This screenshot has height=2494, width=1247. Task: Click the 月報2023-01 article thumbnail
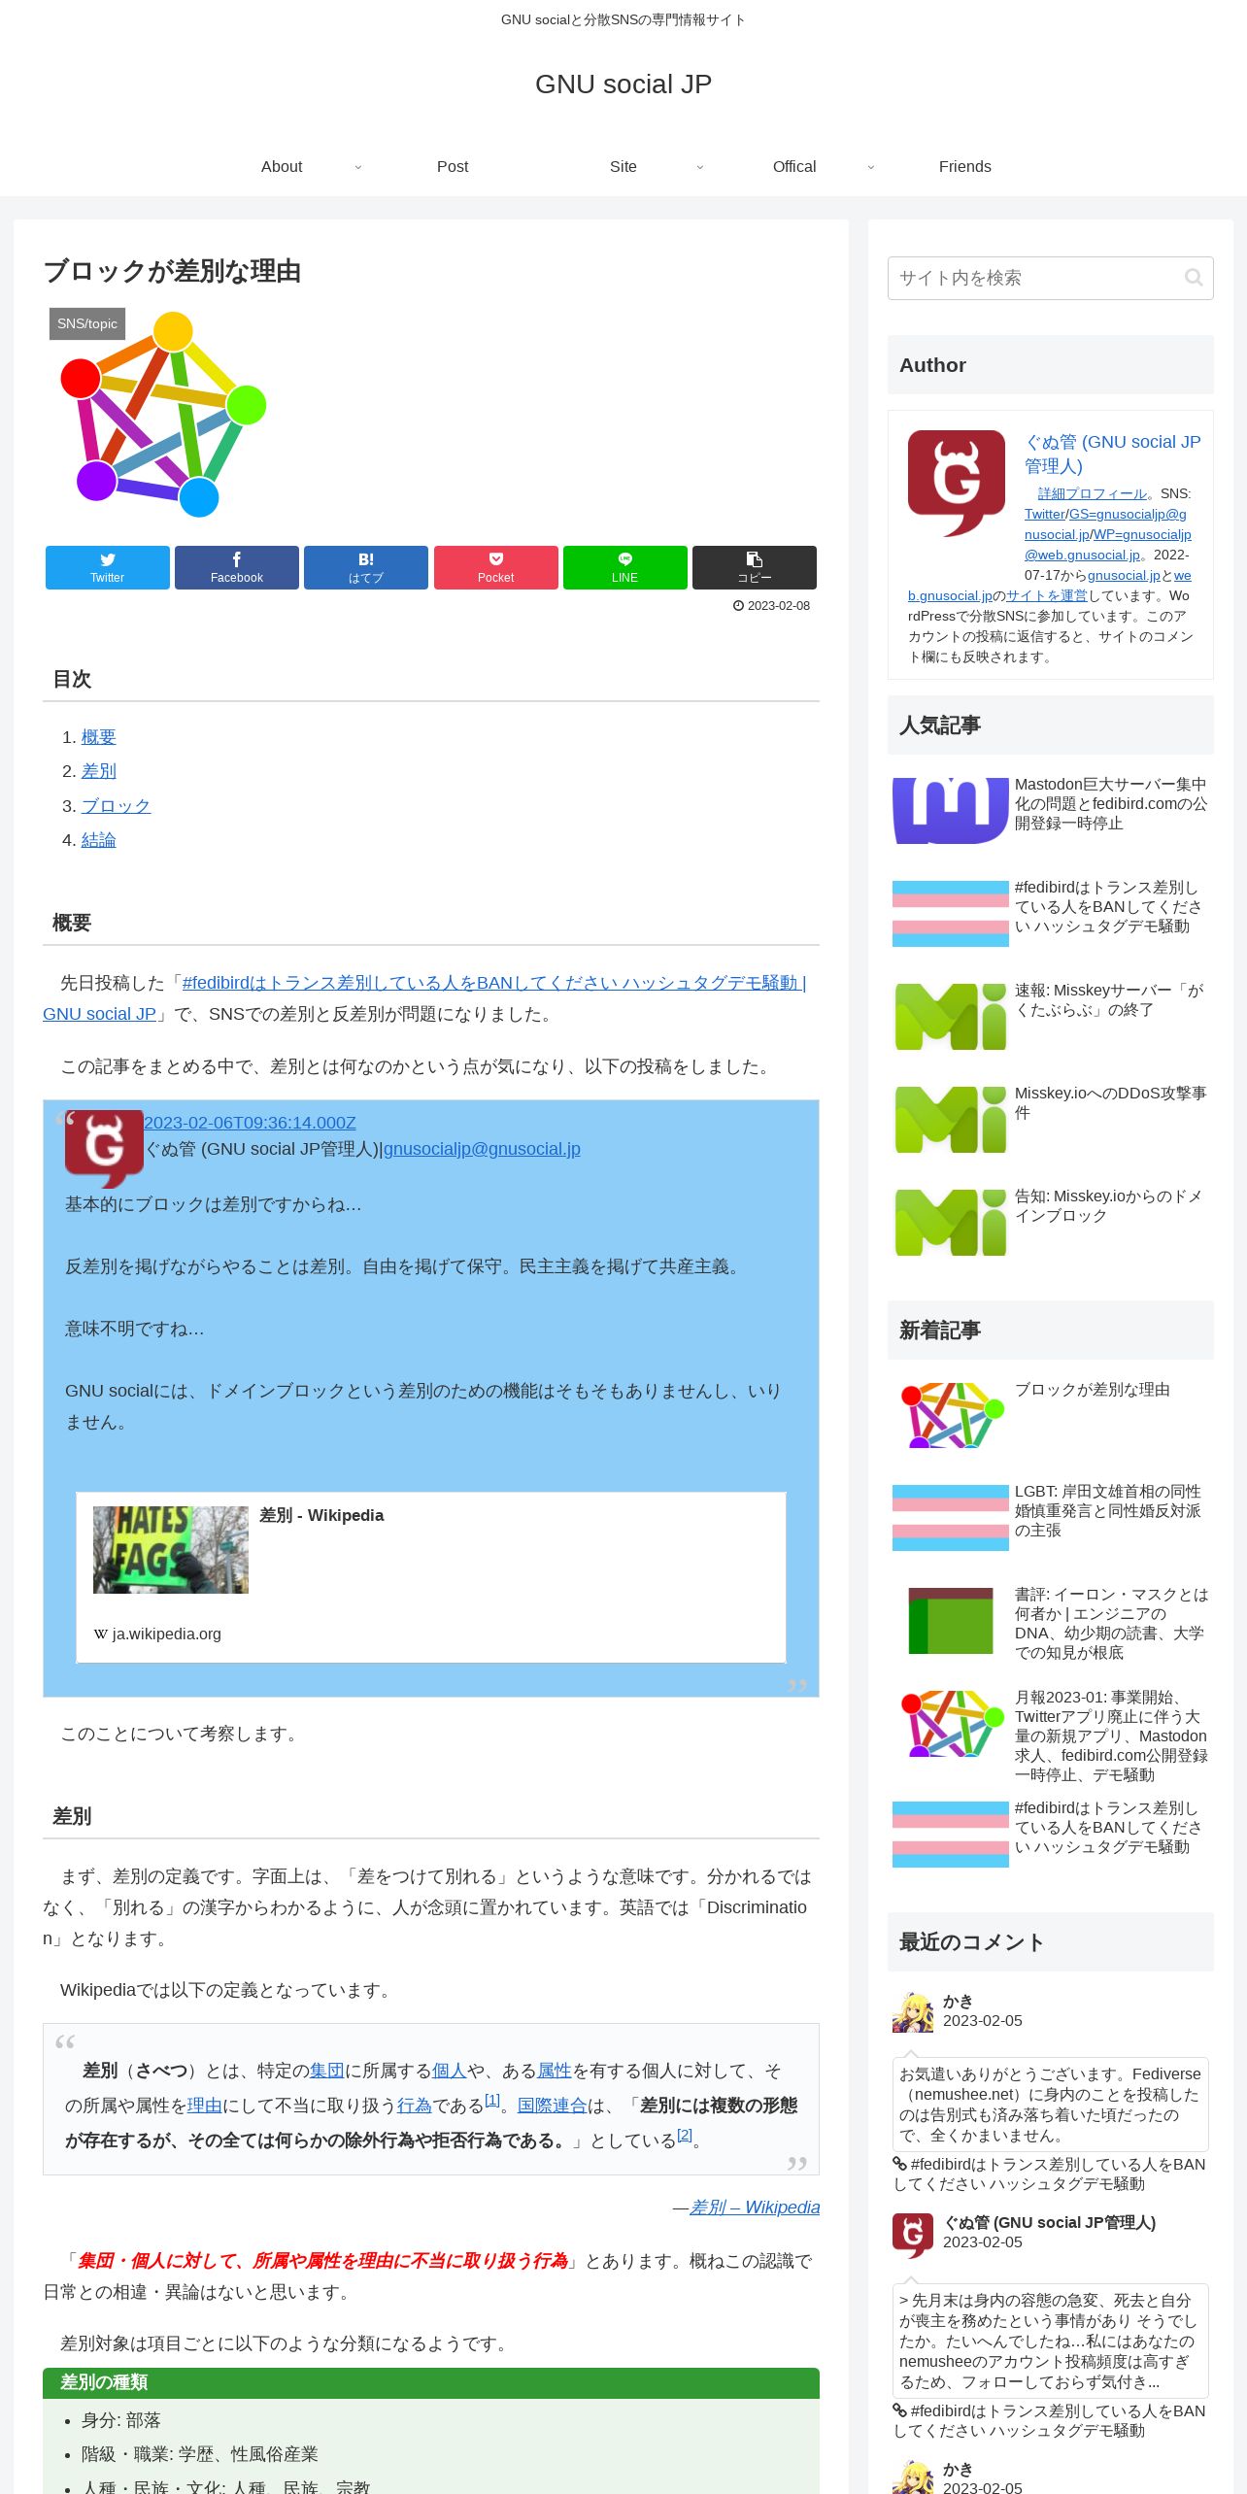(x=951, y=1723)
